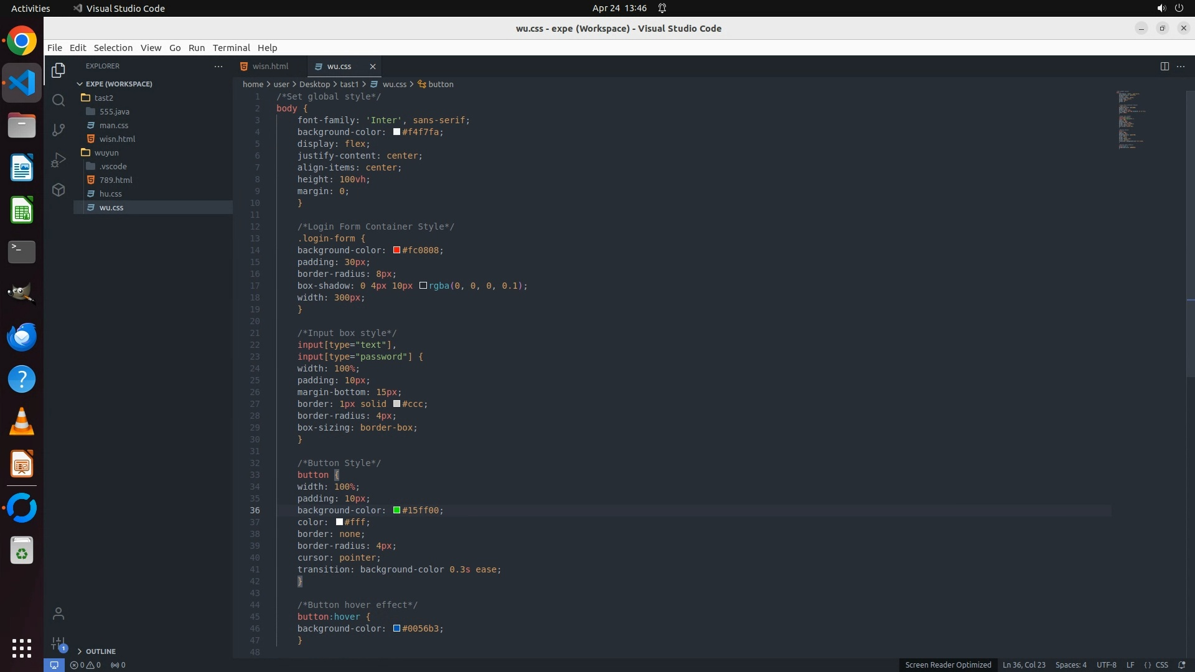This screenshot has width=1195, height=672.
Task: Click Spaces: 4 indentation setting
Action: tap(1071, 665)
